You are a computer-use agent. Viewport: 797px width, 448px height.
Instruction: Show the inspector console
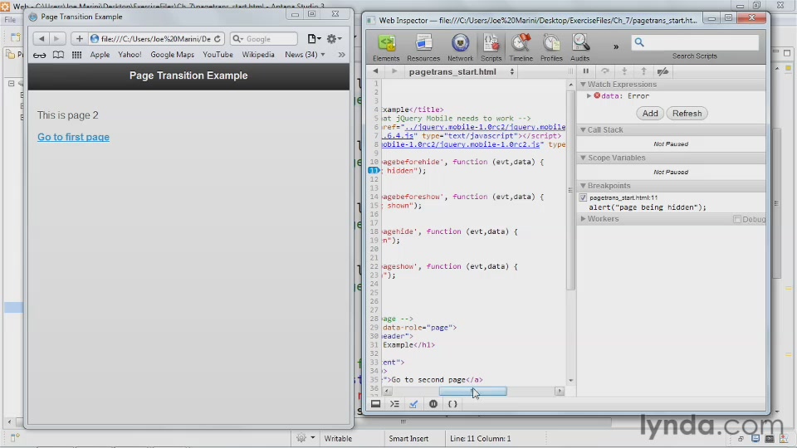(x=394, y=404)
